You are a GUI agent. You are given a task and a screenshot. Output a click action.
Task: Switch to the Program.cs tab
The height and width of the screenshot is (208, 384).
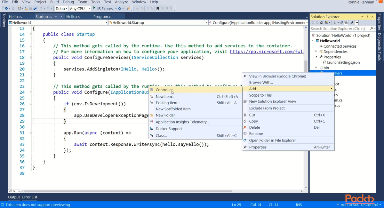pyautogui.click(x=103, y=17)
